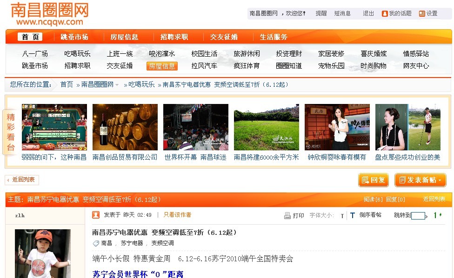This screenshot has width=454, height=278.
Task: Click the author icon before 发表于
Action: (x=96, y=215)
